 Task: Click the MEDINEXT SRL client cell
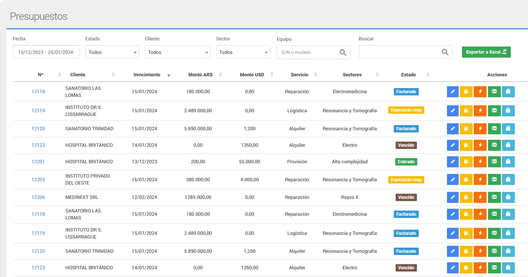point(82,197)
